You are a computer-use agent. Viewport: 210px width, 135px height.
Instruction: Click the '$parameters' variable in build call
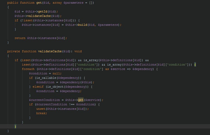point(108,25)
